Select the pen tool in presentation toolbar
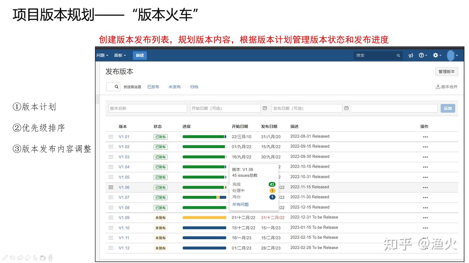The height and width of the screenshot is (263, 469). point(5,258)
